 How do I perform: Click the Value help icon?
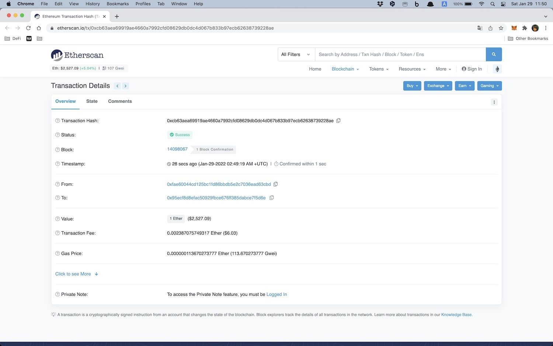coord(58,219)
